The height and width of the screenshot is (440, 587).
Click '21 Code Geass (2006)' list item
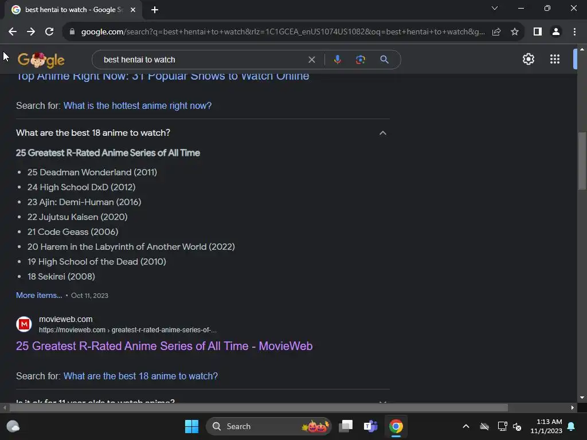tap(73, 232)
